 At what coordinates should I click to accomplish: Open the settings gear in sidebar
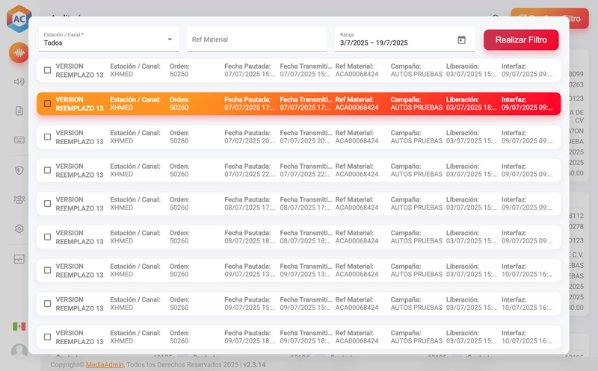(19, 228)
